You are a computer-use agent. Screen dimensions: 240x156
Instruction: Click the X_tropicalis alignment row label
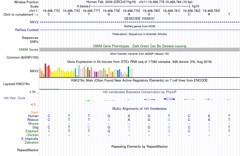click(x=30, y=139)
